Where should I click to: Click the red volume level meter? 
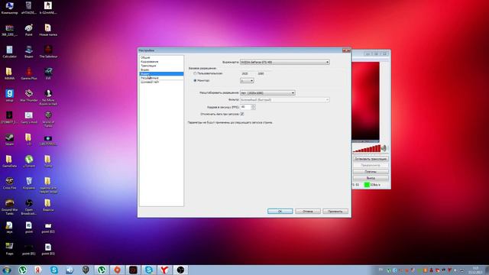[x=367, y=149]
